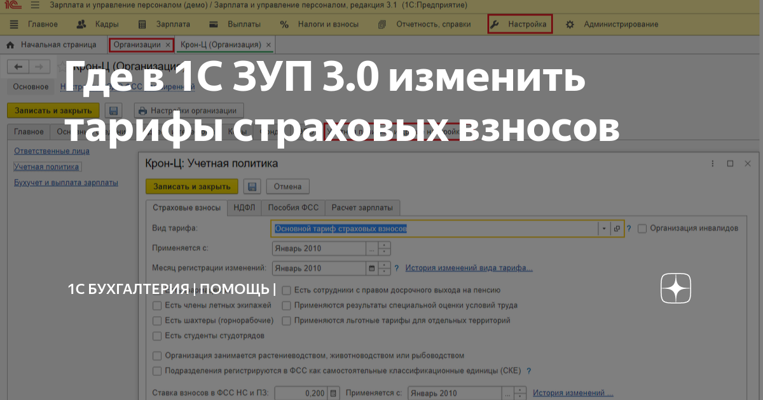Viewport: 763px width, 400px height.
Task: Click the Вид тарифа input field
Action: 435,229
